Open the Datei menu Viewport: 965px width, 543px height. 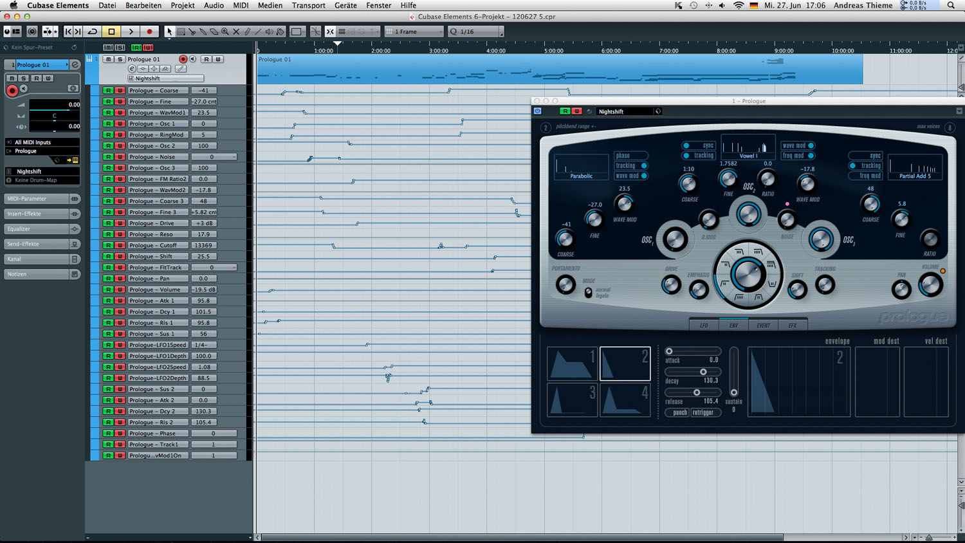(107, 5)
